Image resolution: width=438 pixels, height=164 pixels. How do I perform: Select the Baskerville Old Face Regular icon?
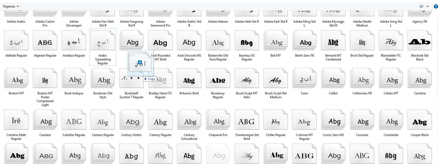click(x=218, y=40)
